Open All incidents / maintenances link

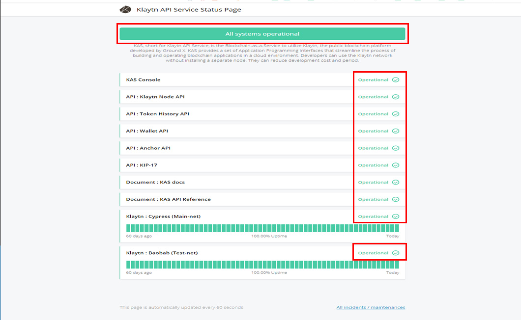[x=371, y=307]
